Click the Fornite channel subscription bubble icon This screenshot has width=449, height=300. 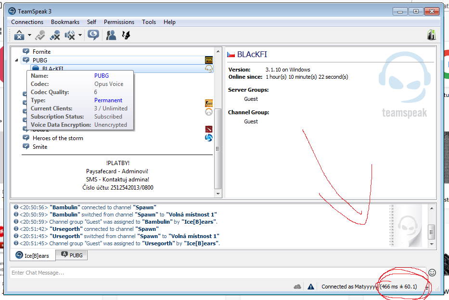(26, 51)
